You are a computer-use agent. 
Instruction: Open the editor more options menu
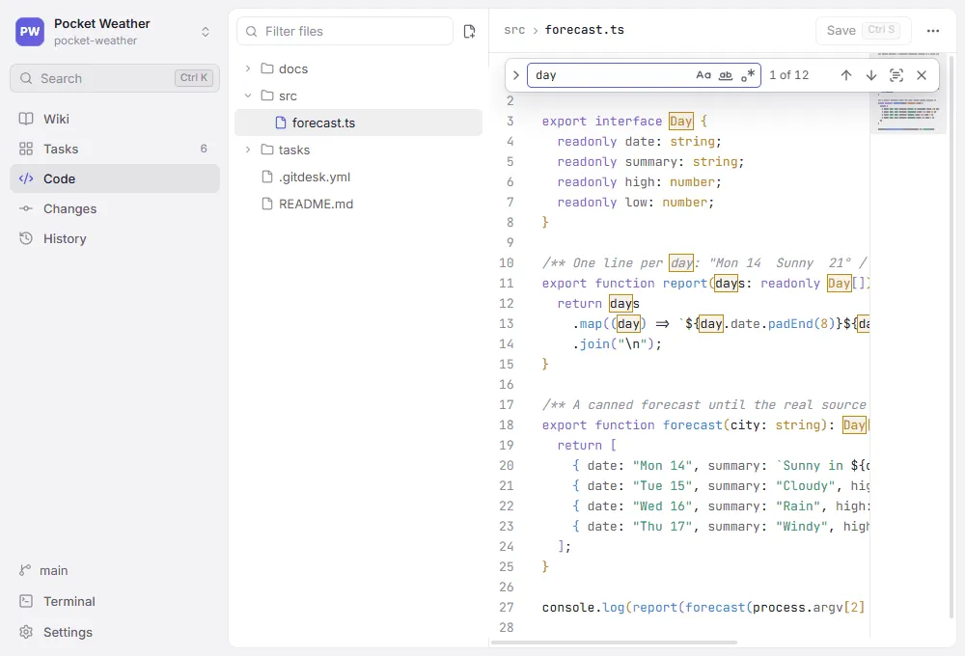(x=933, y=30)
